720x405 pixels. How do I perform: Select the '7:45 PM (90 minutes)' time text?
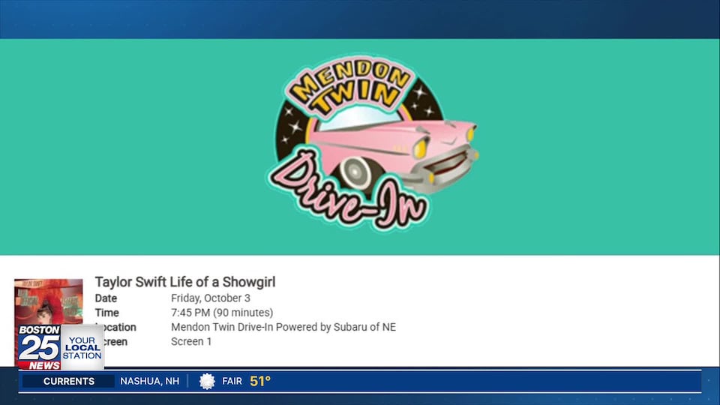coord(222,313)
